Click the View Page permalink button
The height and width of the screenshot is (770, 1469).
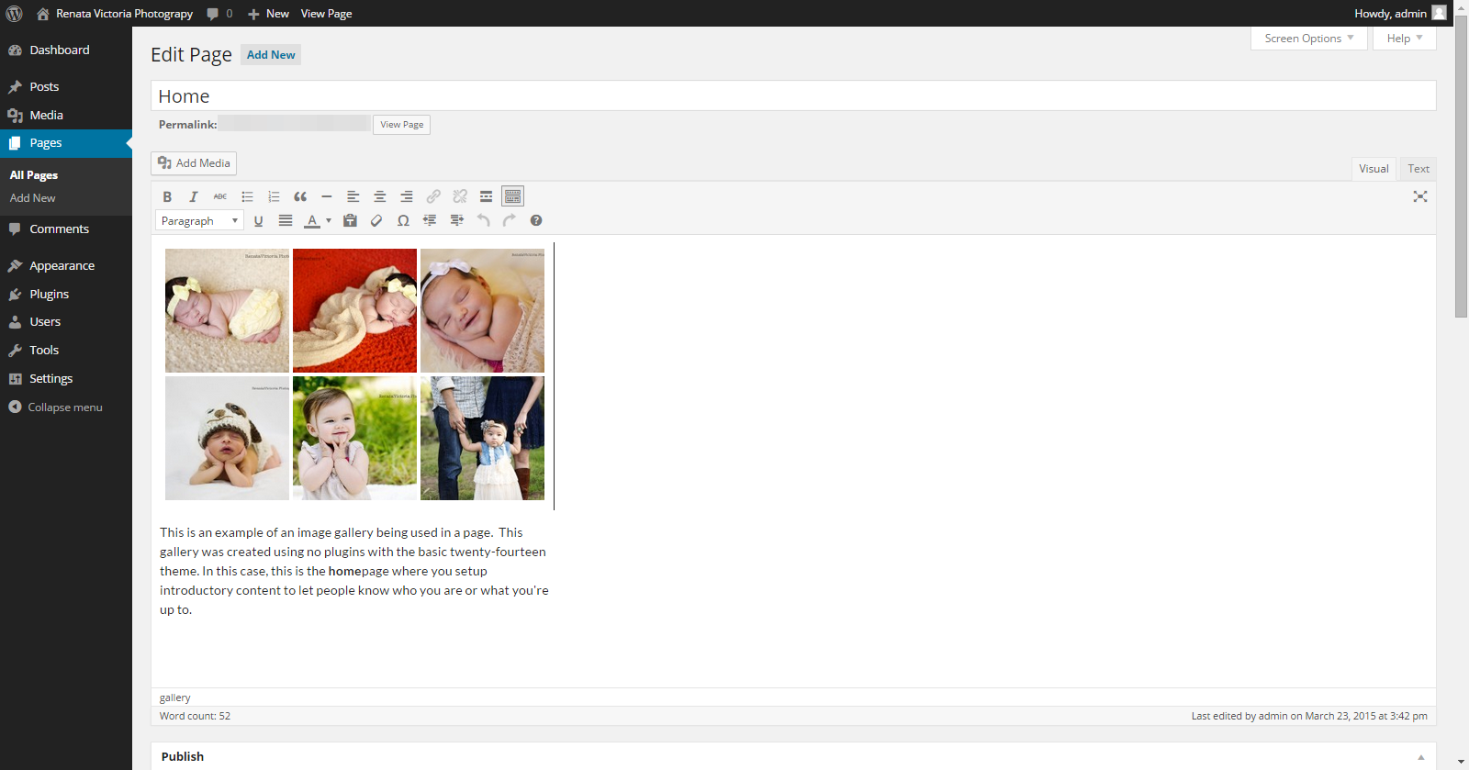(401, 125)
